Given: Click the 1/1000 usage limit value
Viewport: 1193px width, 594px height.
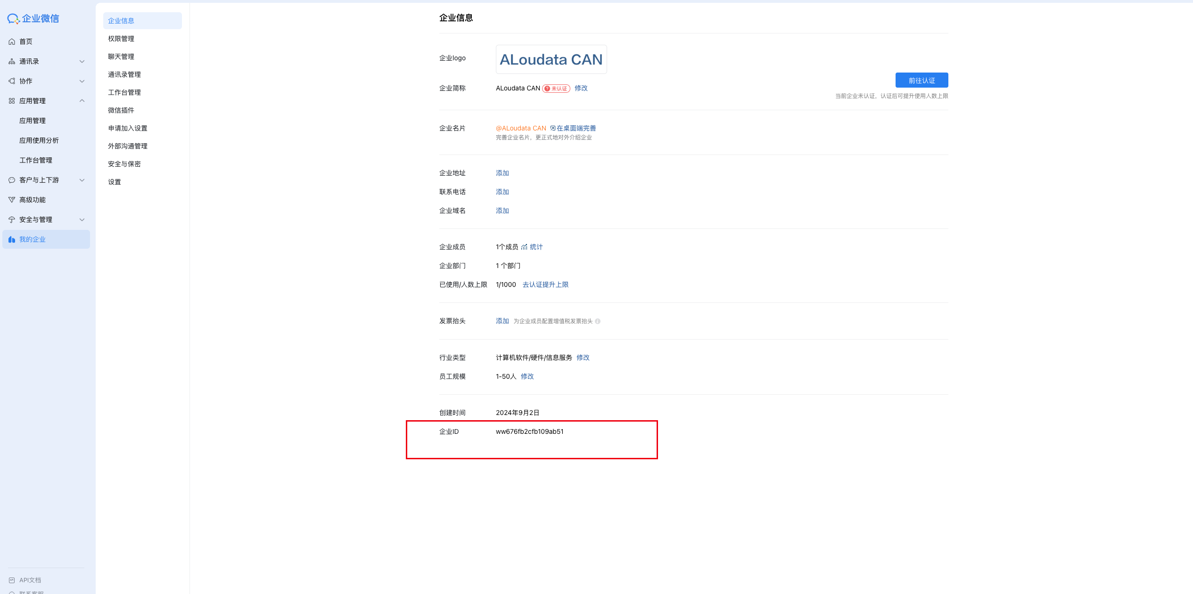Looking at the screenshot, I should [506, 285].
